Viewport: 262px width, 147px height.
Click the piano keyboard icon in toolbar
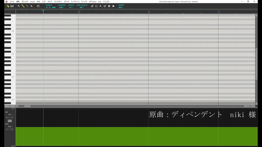(x=12, y=6)
